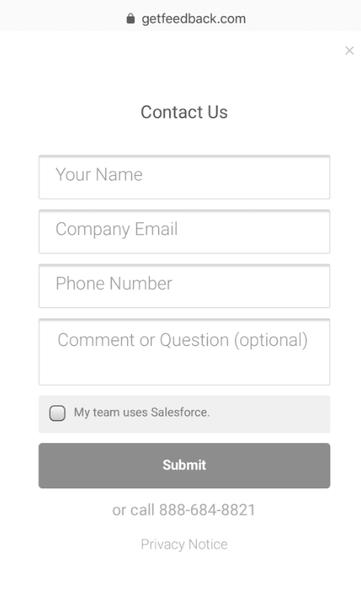Screen dimensions: 361x603
Task: Click the padlock icon beside getfeedback.com
Action: (x=130, y=18)
